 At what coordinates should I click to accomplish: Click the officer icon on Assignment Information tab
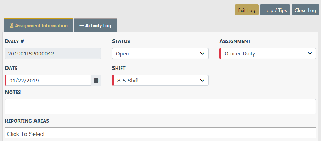12,25
